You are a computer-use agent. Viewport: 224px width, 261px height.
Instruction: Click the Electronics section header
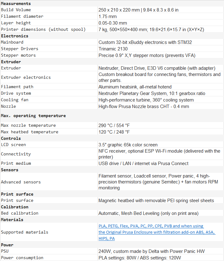pyautogui.click(x=15, y=36)
